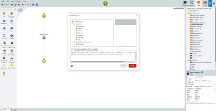Screen dimensions: 216x111
Task: Select the SQL tool in the toolbox
Action: 12,22
